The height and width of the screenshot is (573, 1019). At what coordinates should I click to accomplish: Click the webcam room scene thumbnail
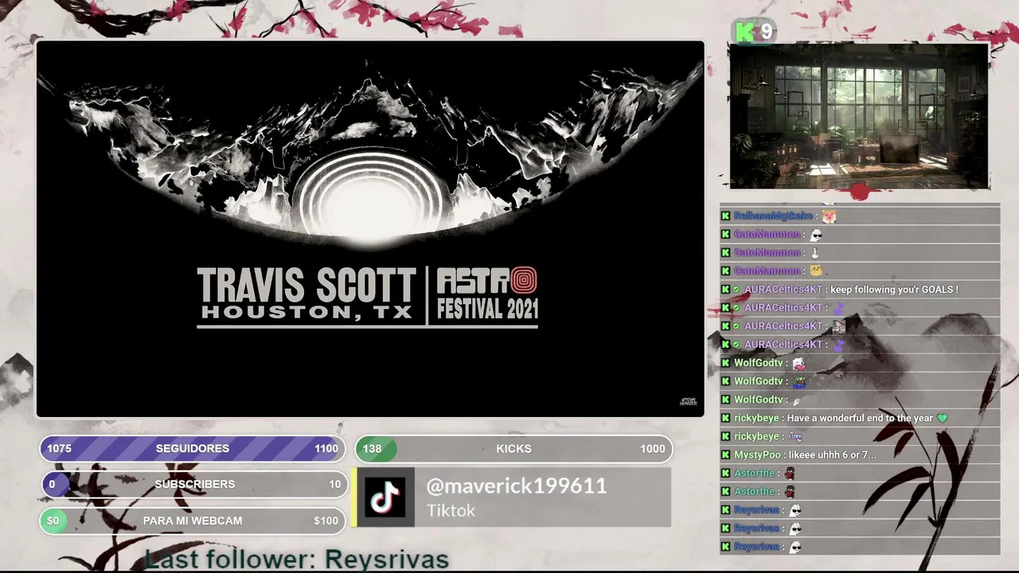tap(859, 116)
